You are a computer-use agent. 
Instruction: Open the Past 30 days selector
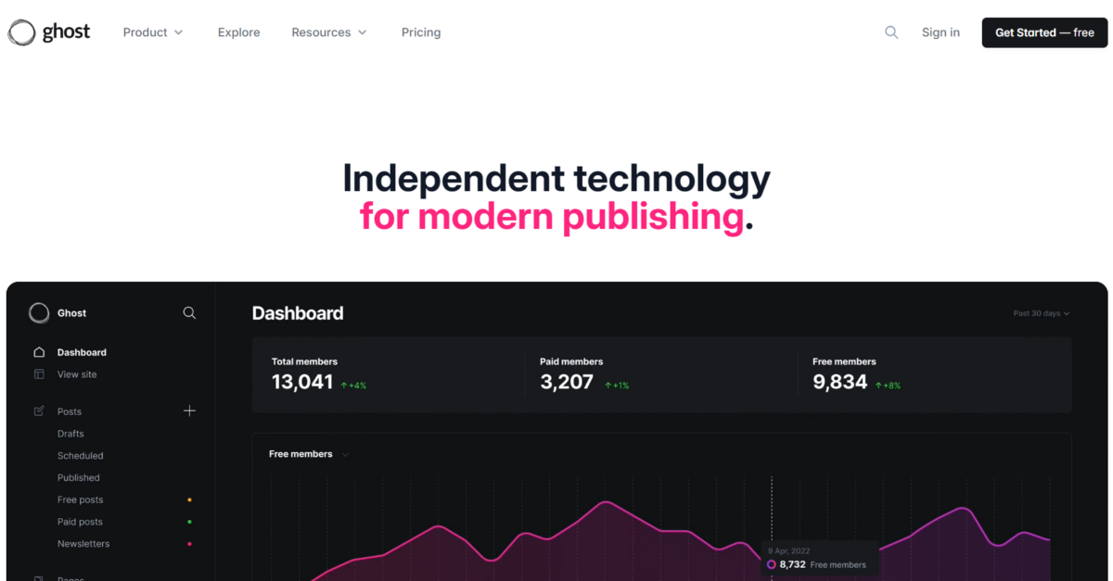tap(1041, 313)
